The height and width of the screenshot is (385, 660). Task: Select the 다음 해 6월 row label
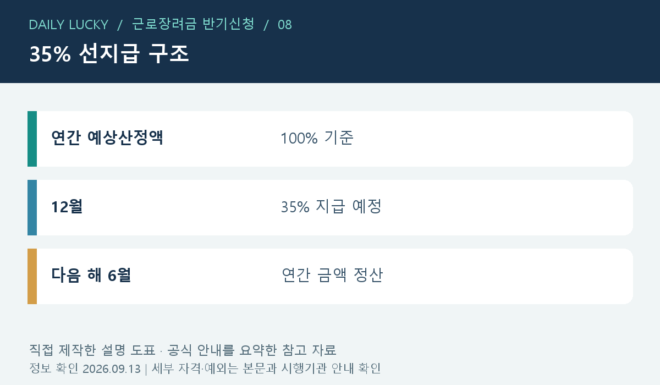click(91, 276)
